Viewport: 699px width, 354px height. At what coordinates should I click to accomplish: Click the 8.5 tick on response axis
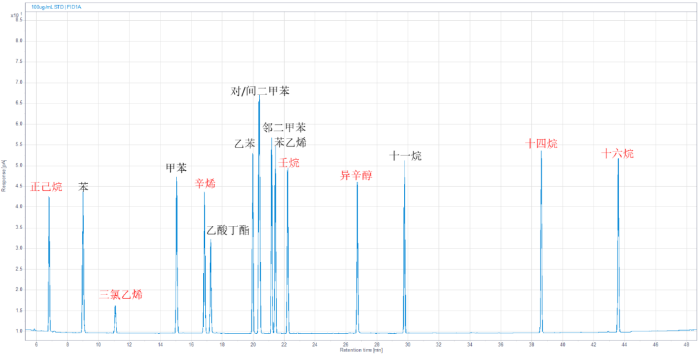tap(19, 20)
